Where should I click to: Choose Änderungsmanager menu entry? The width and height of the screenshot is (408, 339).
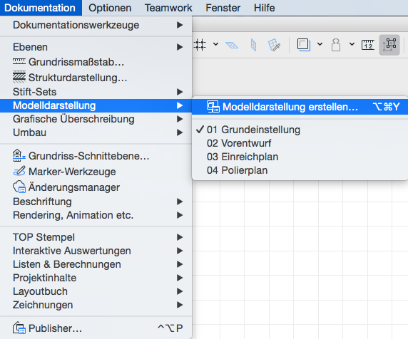coord(96,187)
